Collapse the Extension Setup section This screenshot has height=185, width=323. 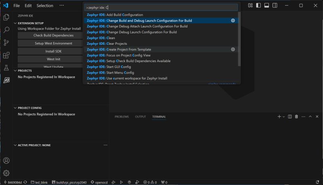(x=31, y=23)
